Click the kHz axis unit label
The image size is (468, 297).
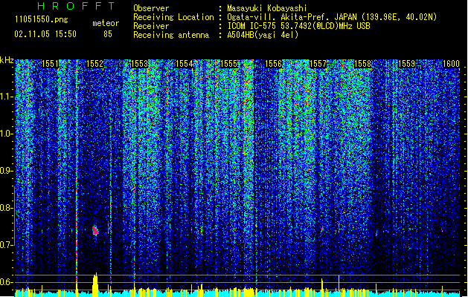7,60
